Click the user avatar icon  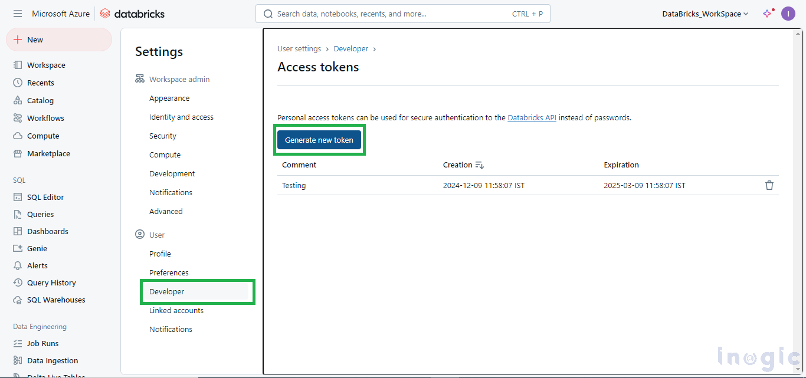point(788,14)
